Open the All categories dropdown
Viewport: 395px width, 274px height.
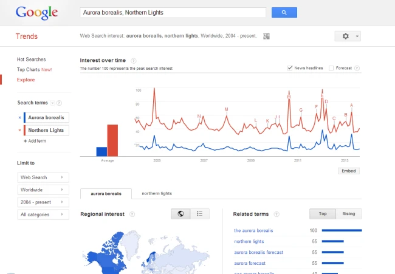click(43, 214)
